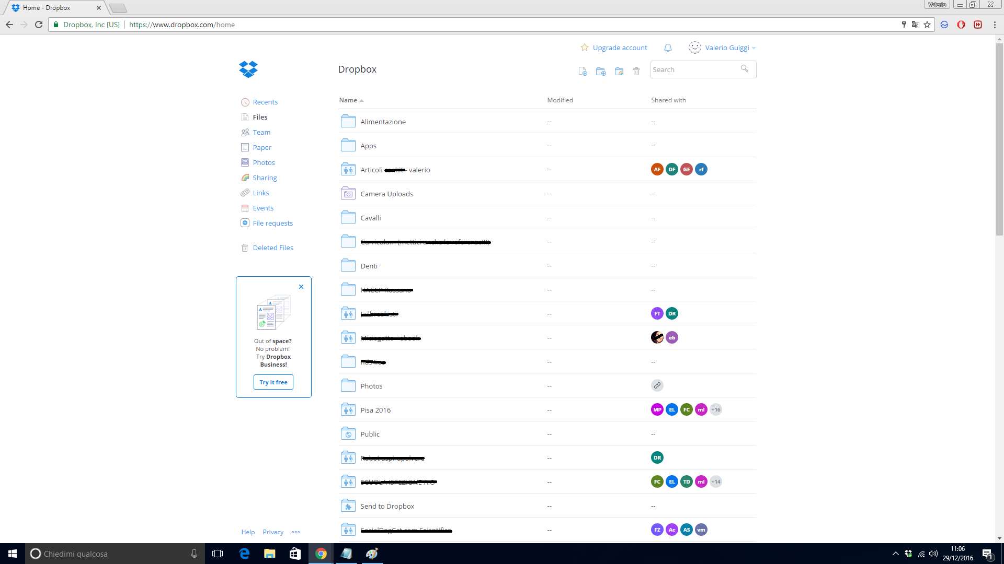Open Paper in sidebar

(262, 147)
